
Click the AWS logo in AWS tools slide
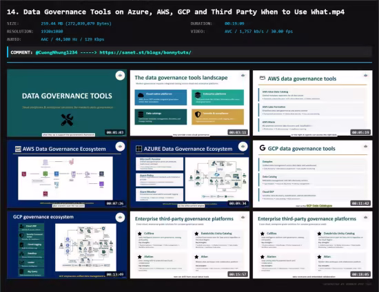pyautogui.click(x=263, y=78)
